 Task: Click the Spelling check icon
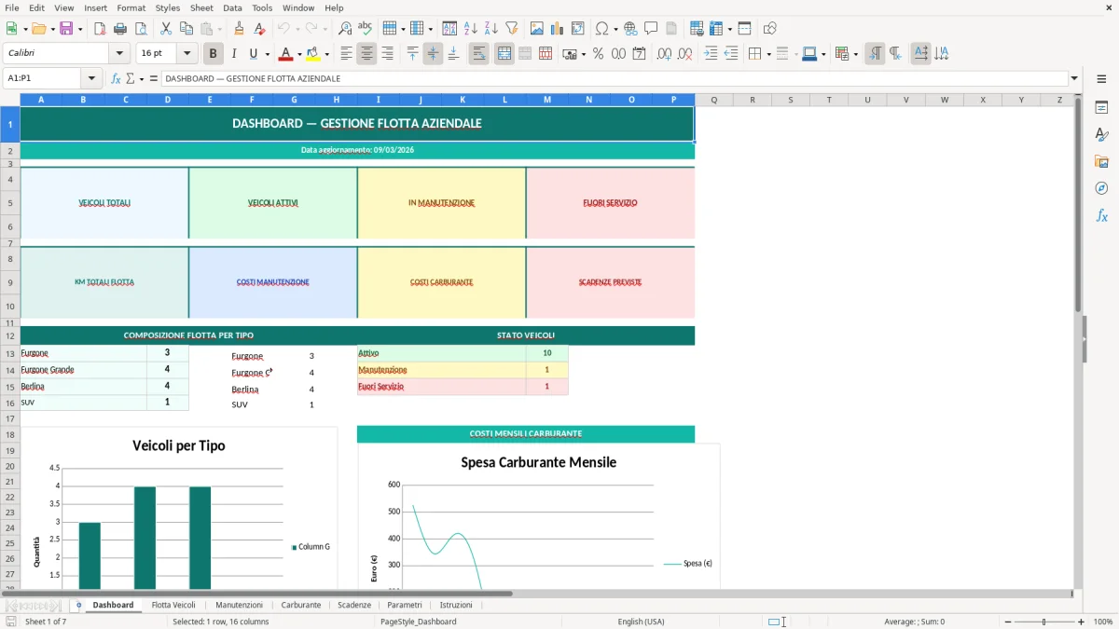tap(366, 29)
